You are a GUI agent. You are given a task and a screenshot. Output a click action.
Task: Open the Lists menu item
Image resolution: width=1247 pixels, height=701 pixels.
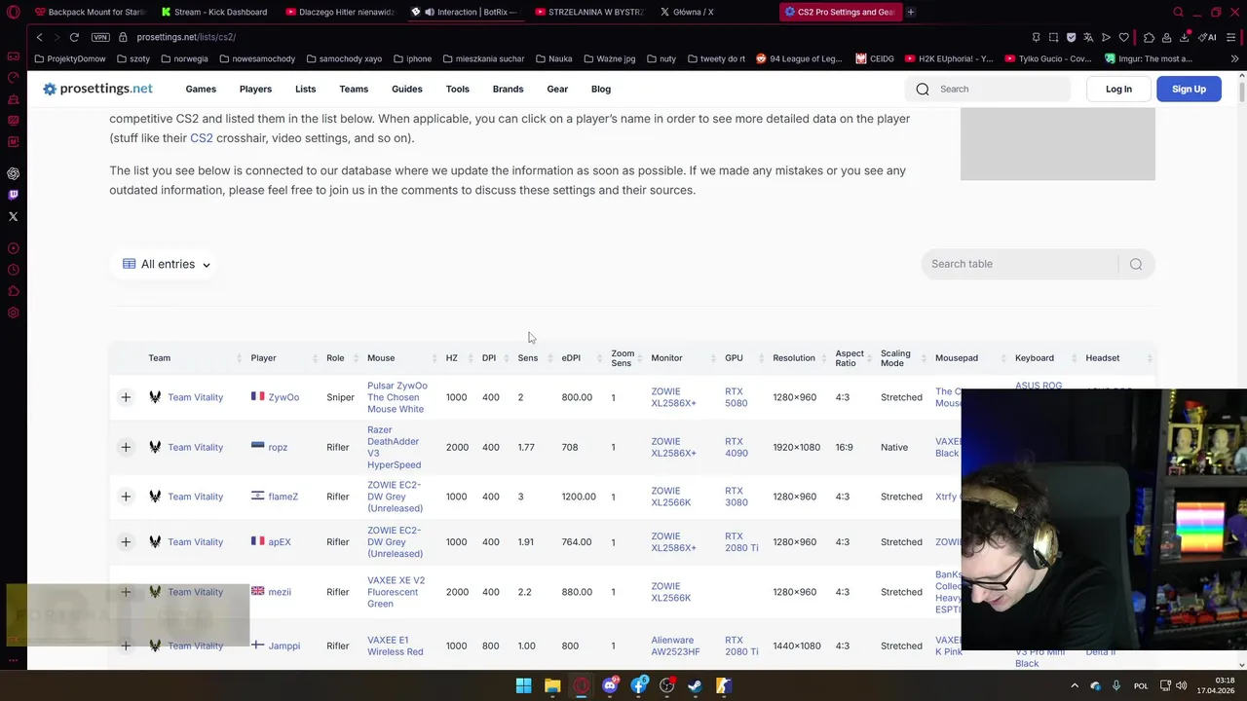coord(306,89)
